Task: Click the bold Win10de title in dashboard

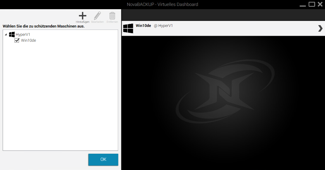Action: (x=143, y=26)
